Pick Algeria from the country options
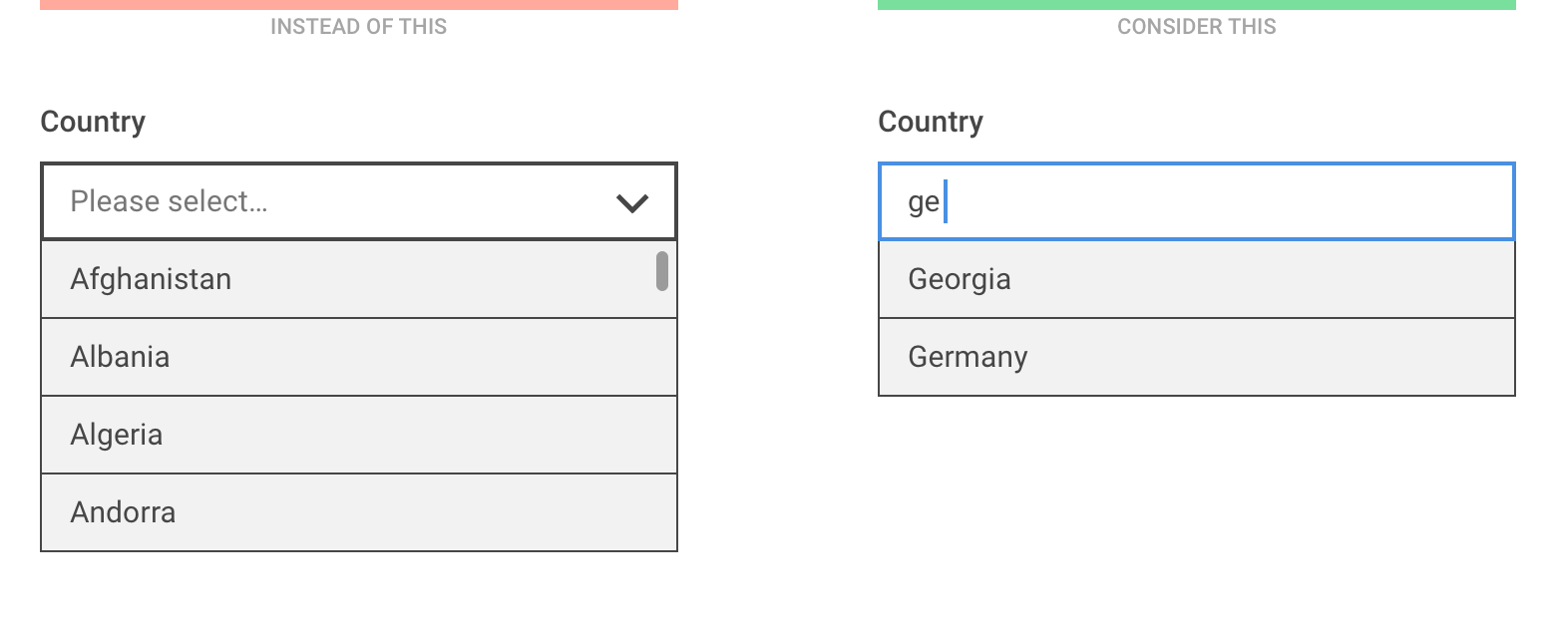 coord(117,435)
